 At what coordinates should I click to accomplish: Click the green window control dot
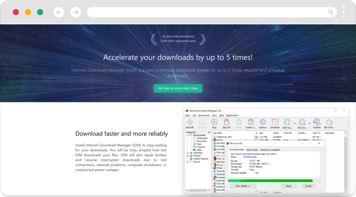coord(40,12)
